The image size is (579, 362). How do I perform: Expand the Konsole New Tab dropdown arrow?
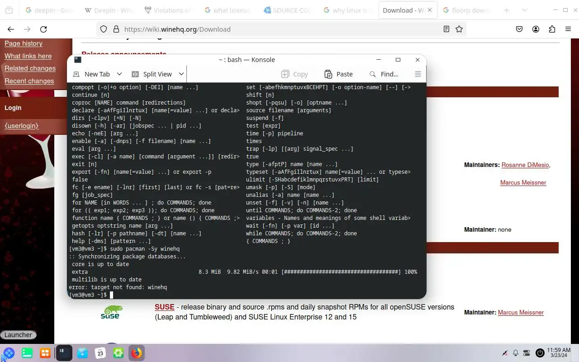click(119, 74)
